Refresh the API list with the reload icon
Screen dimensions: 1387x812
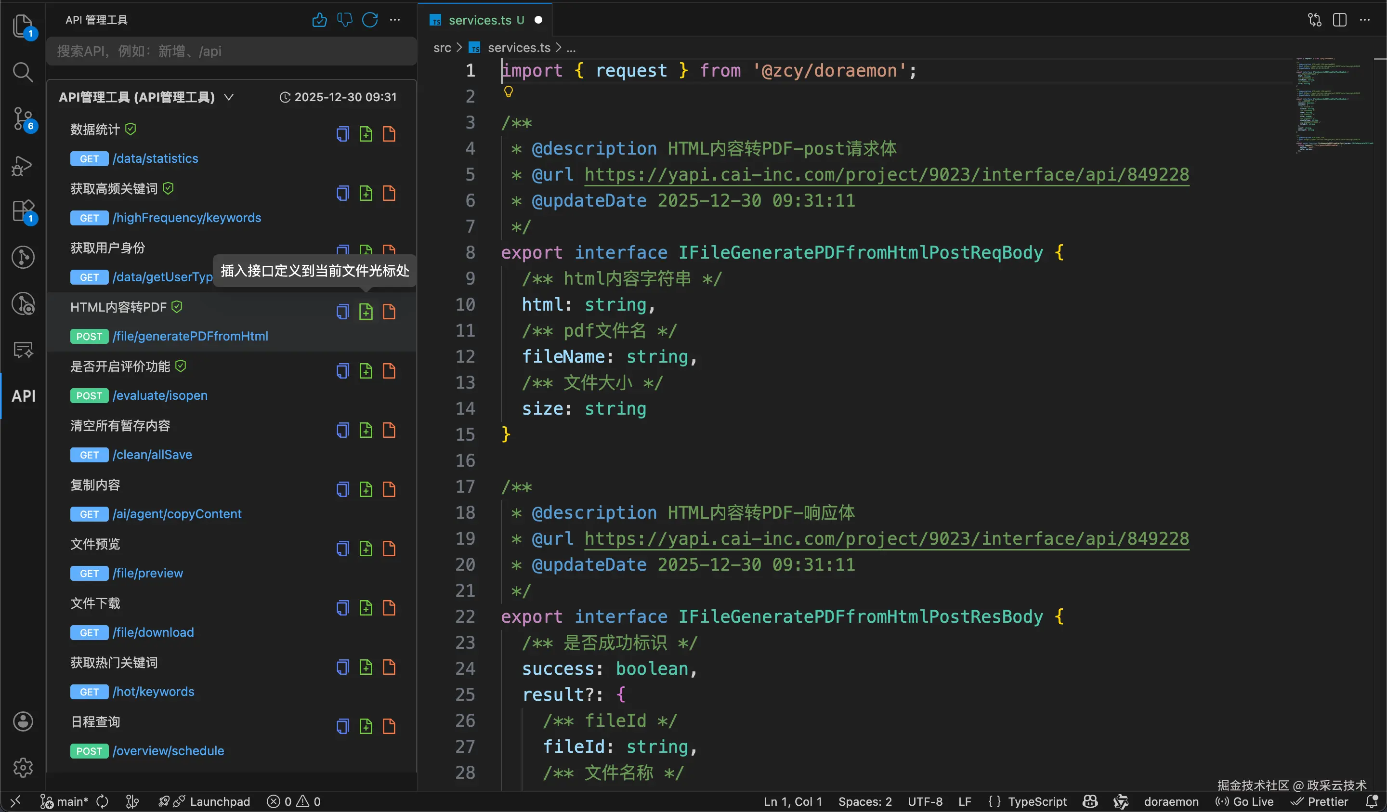coord(370,20)
